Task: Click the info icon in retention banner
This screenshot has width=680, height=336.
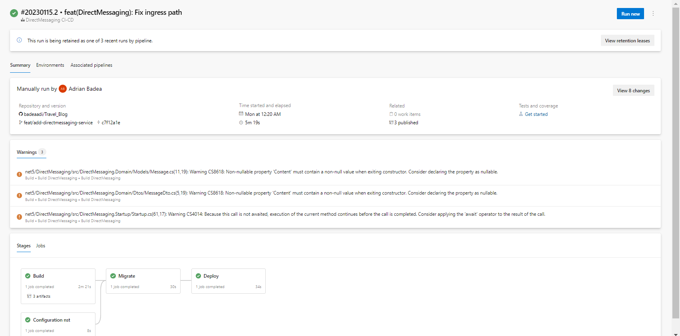Action: pyautogui.click(x=19, y=40)
